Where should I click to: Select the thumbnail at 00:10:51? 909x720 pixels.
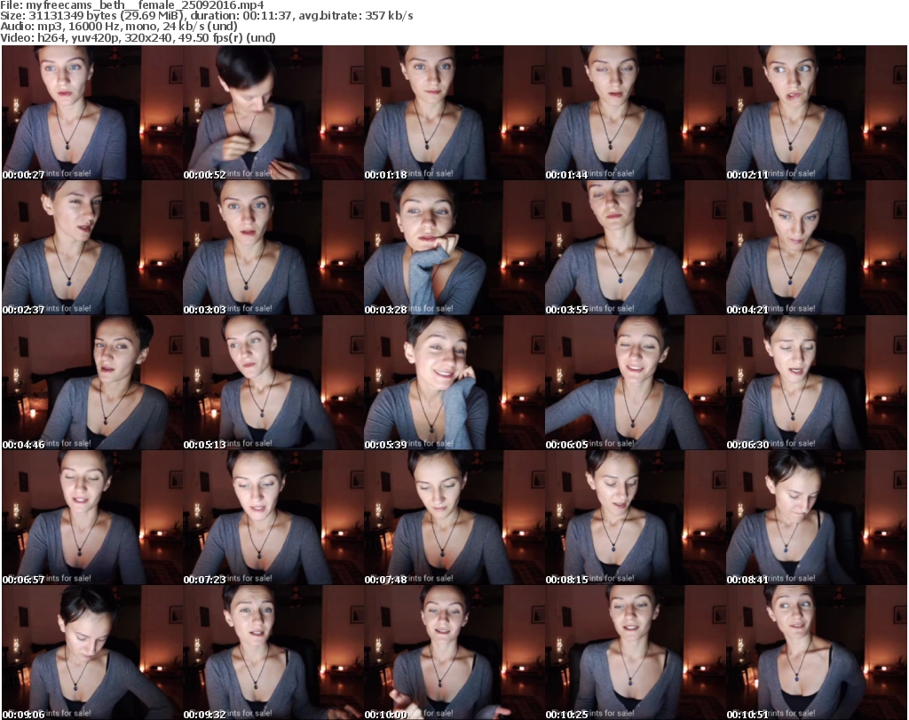(817, 653)
